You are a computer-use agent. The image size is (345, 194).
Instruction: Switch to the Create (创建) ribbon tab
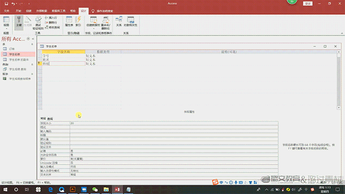click(x=28, y=11)
